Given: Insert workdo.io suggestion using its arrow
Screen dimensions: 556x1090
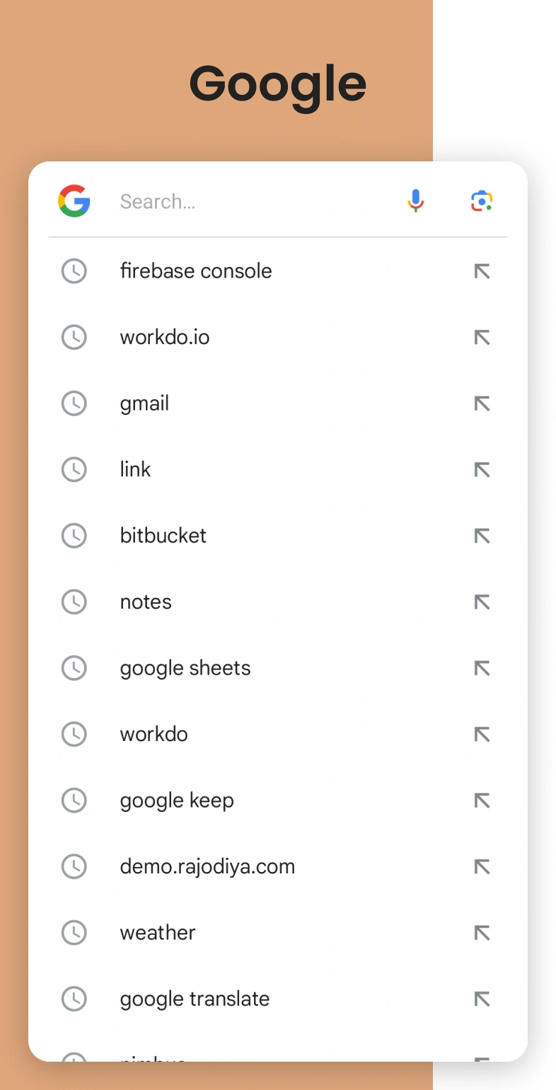Looking at the screenshot, I should tap(482, 338).
